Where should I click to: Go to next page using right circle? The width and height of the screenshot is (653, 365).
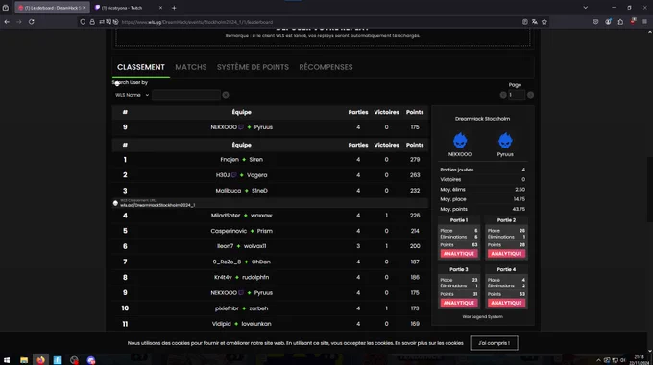tap(530, 95)
